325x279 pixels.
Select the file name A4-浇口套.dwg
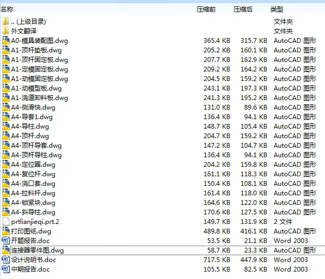(33, 184)
